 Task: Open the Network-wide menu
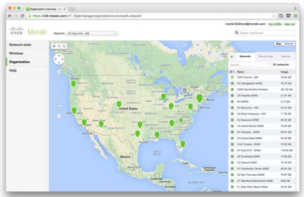(27, 45)
